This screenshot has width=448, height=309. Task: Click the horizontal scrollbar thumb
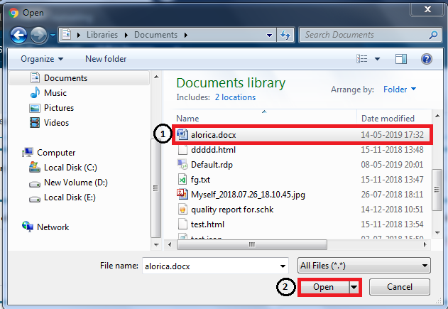pos(252,244)
